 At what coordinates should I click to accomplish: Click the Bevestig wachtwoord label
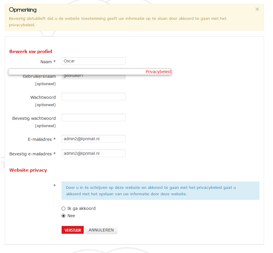point(34,118)
